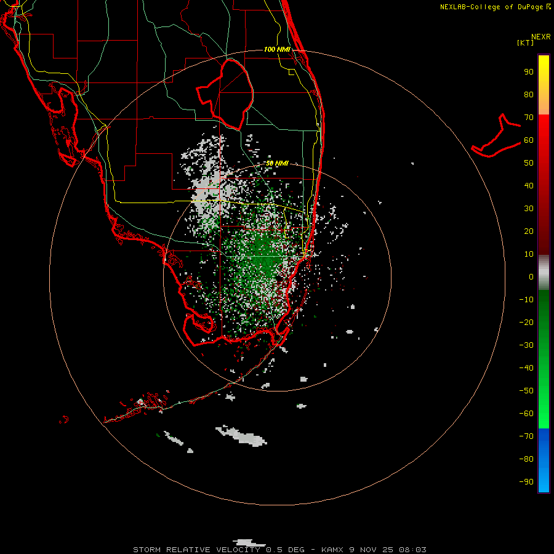The height and width of the screenshot is (554, 554).
Task: Click the 30 value on velocity scale
Action: 529,209
